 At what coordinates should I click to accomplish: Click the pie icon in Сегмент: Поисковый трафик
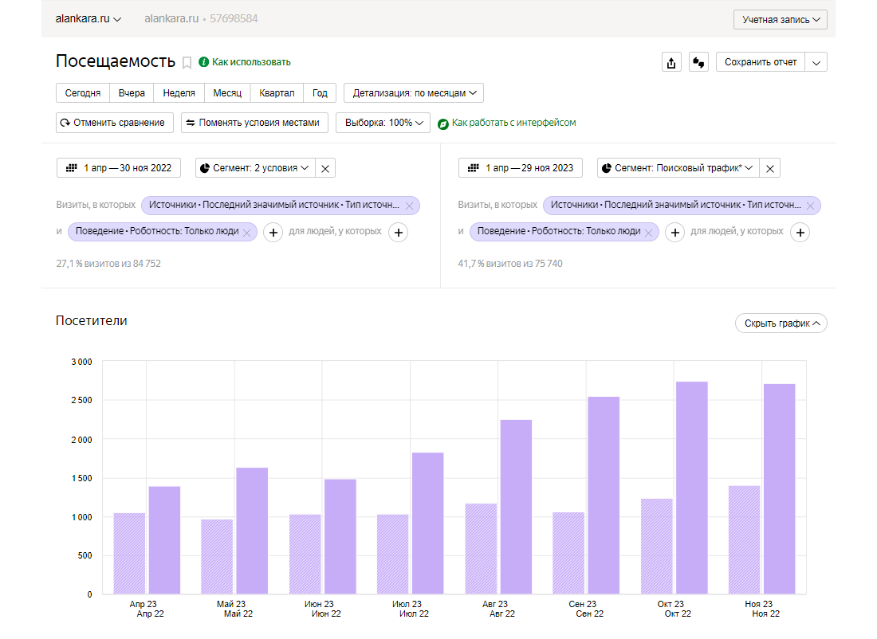(606, 167)
